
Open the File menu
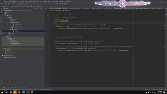point(4,1)
